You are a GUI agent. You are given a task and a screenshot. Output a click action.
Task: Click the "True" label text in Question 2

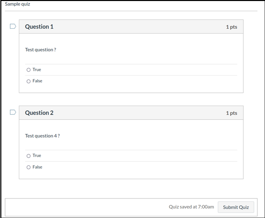[37, 156]
